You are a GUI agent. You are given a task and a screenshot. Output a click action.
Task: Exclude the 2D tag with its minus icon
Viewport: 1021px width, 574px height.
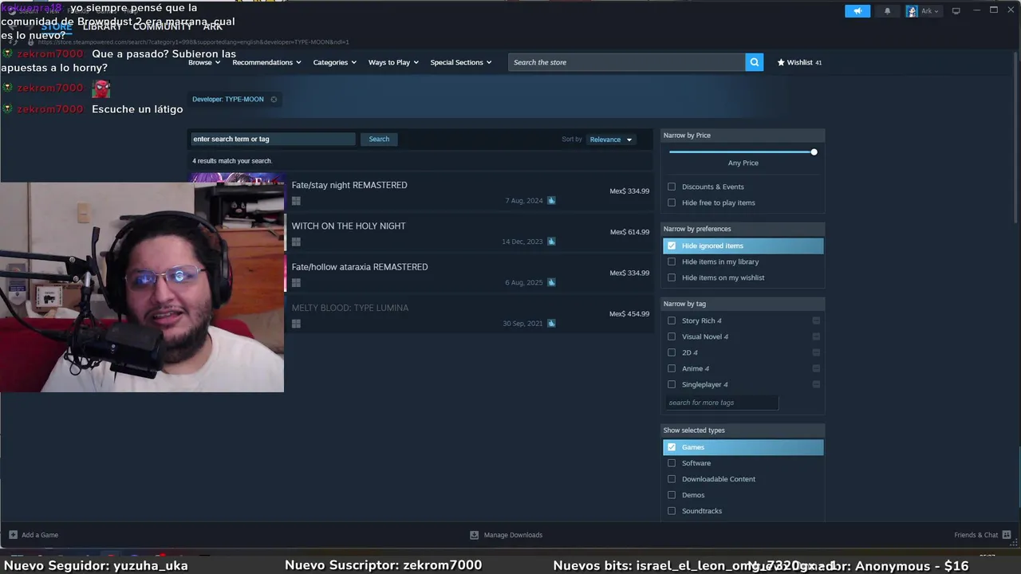click(x=816, y=352)
